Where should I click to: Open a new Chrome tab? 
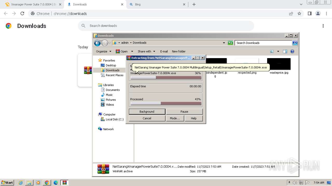tap(194, 4)
